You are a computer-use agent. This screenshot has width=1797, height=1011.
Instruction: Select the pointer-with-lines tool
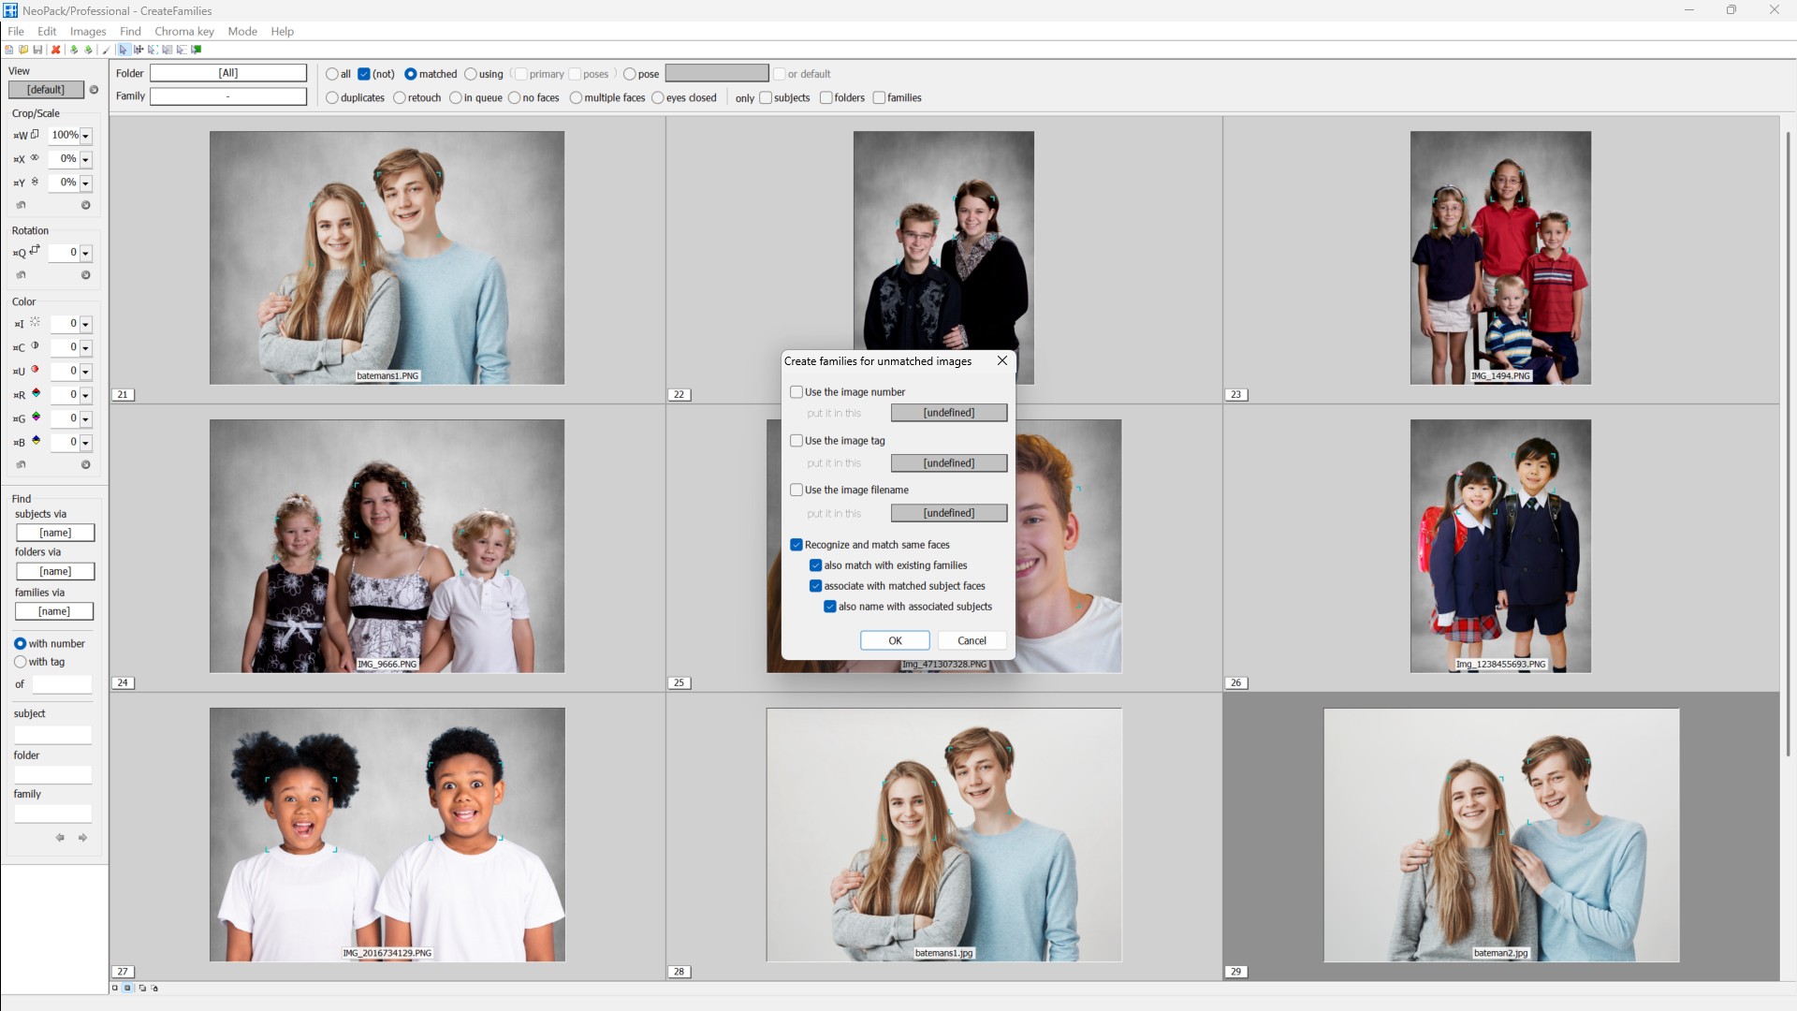(x=182, y=50)
